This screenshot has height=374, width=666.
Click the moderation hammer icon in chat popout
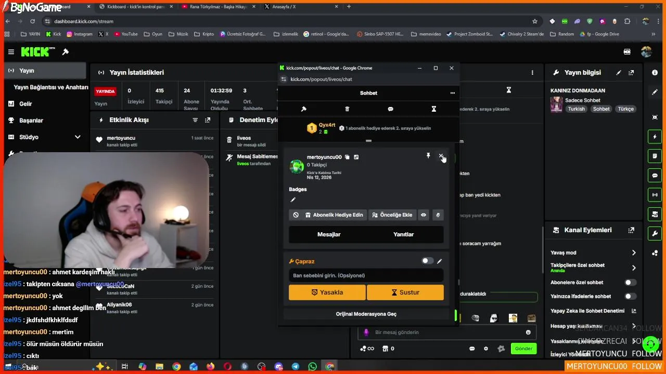(304, 109)
